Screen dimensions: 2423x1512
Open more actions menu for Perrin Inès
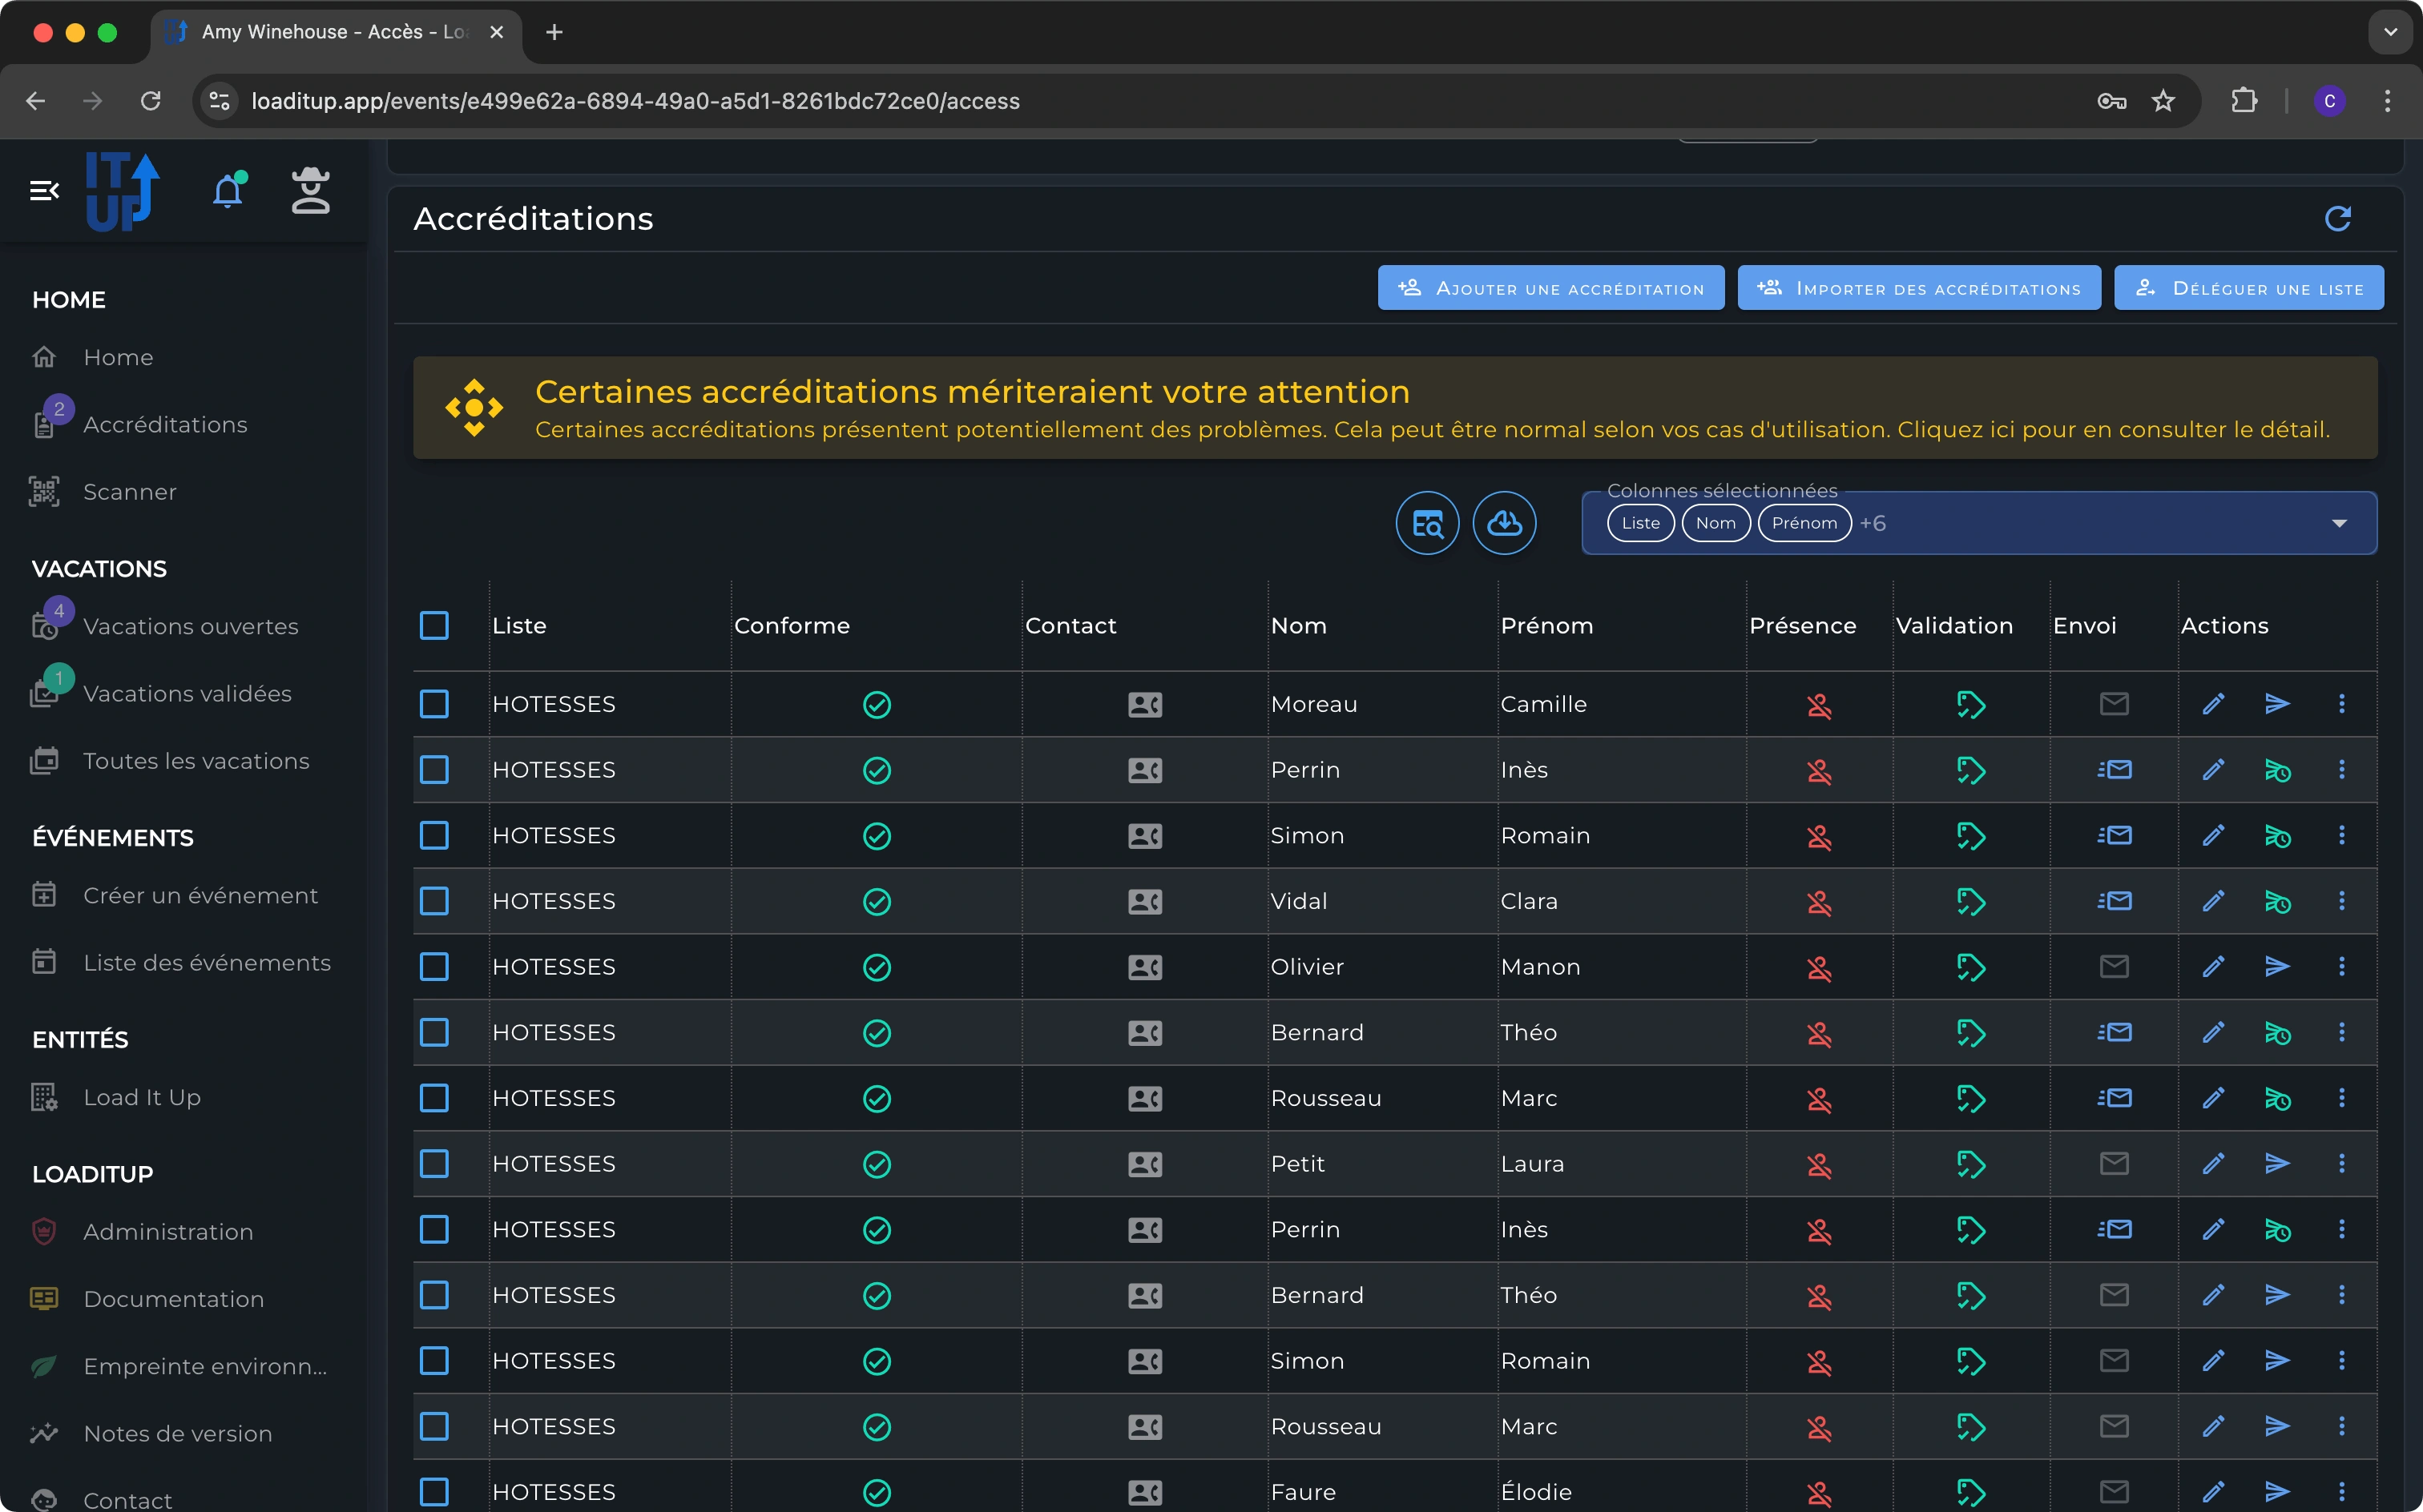pos(2341,770)
